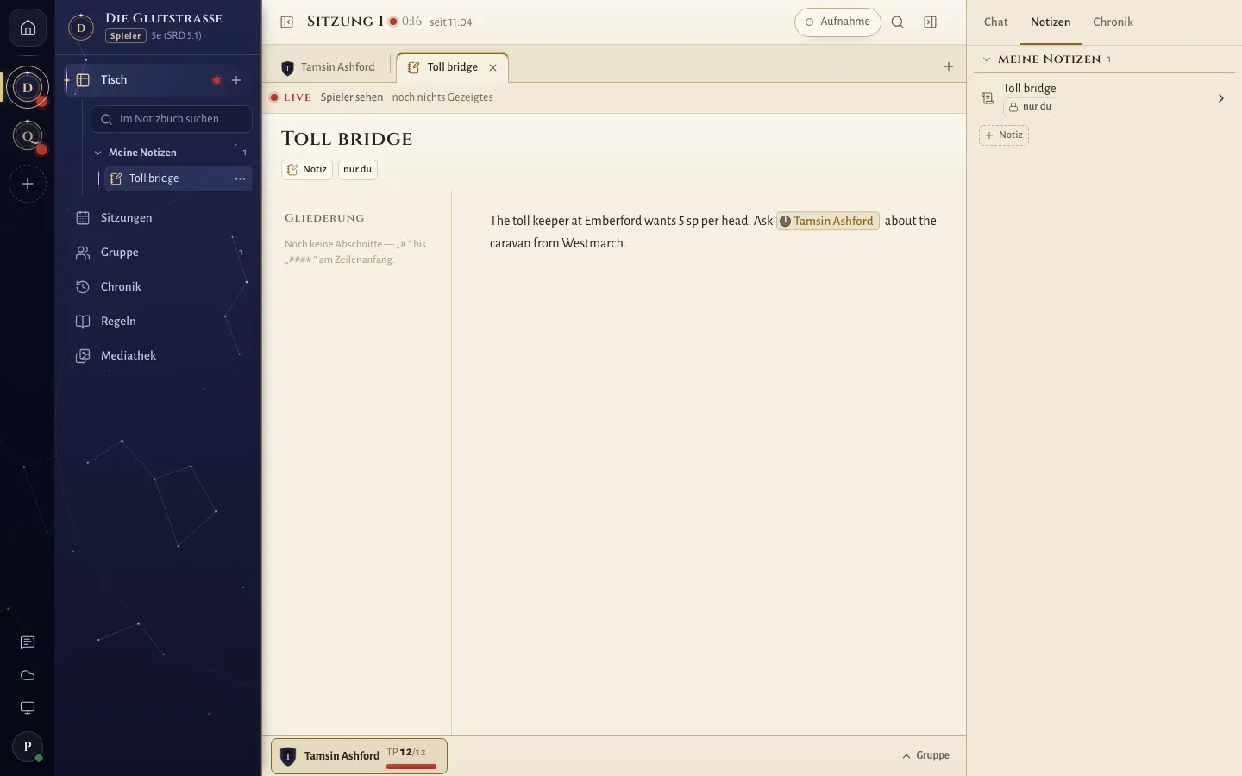Focus the Im Notizbuch suchen search field

pos(172,119)
